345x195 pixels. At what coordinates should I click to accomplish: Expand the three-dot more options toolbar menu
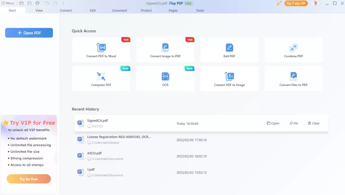tap(63, 3)
